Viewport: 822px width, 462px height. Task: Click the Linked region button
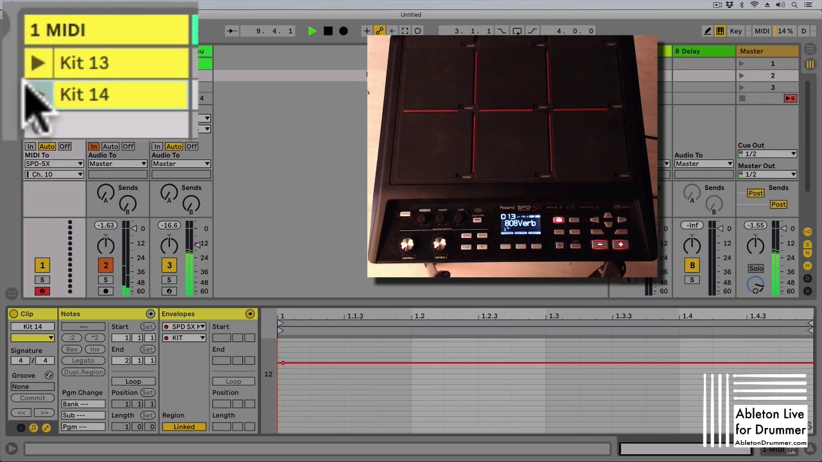(184, 427)
